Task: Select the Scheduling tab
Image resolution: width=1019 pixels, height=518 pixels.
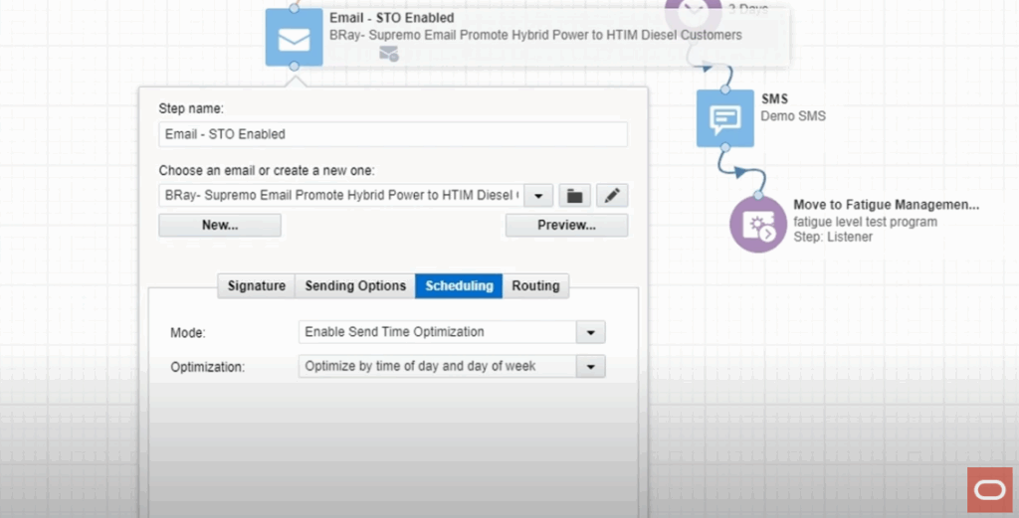Action: (x=459, y=286)
